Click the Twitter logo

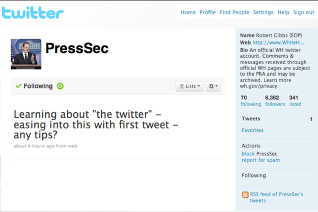click(x=33, y=13)
